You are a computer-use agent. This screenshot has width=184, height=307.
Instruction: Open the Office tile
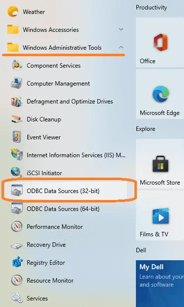tap(160, 42)
